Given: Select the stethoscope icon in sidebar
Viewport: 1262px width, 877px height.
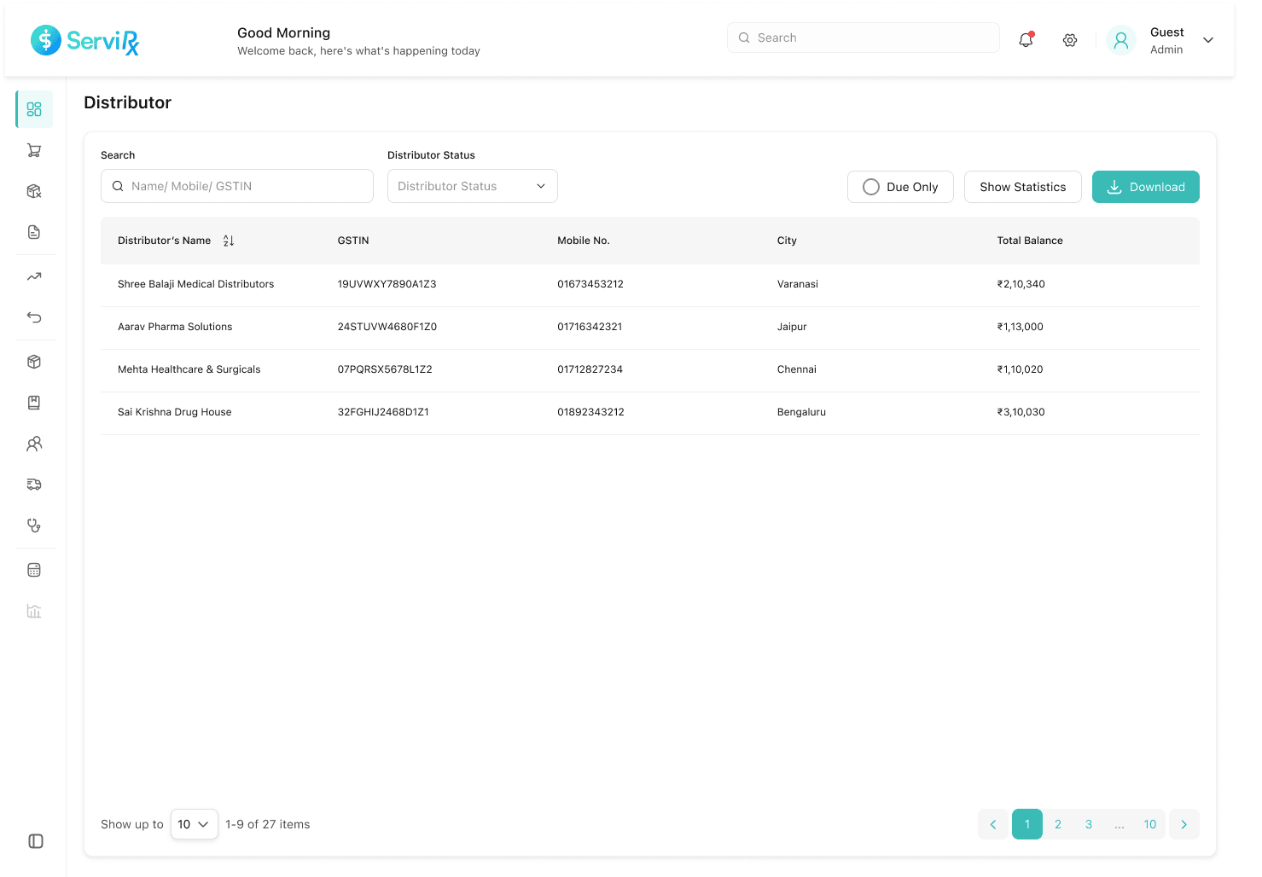Looking at the screenshot, I should (x=34, y=526).
